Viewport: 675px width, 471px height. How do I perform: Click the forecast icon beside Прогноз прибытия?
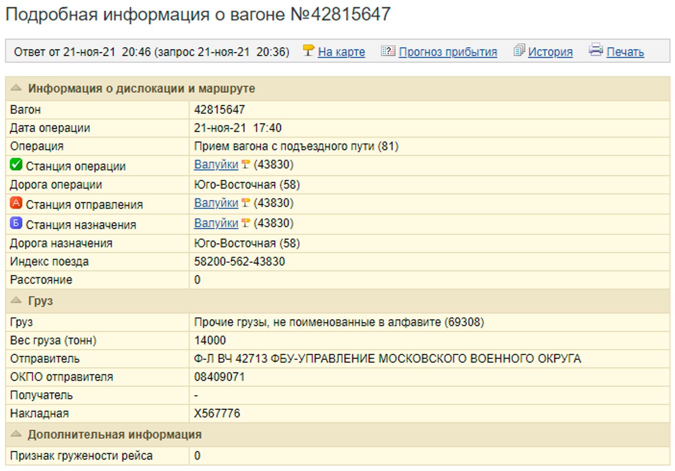(387, 50)
